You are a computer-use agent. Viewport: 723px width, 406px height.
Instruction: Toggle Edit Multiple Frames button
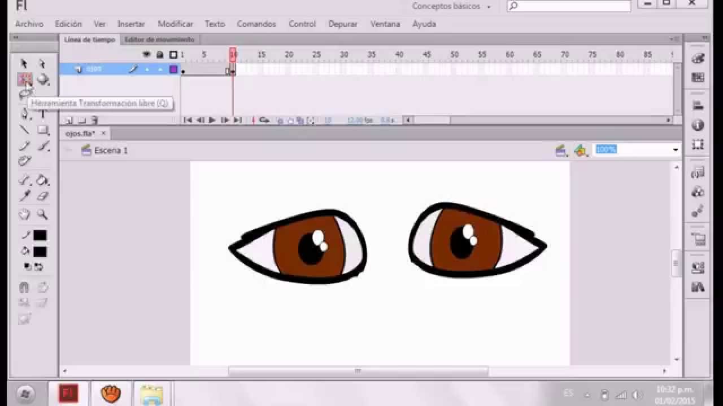pyautogui.click(x=300, y=120)
